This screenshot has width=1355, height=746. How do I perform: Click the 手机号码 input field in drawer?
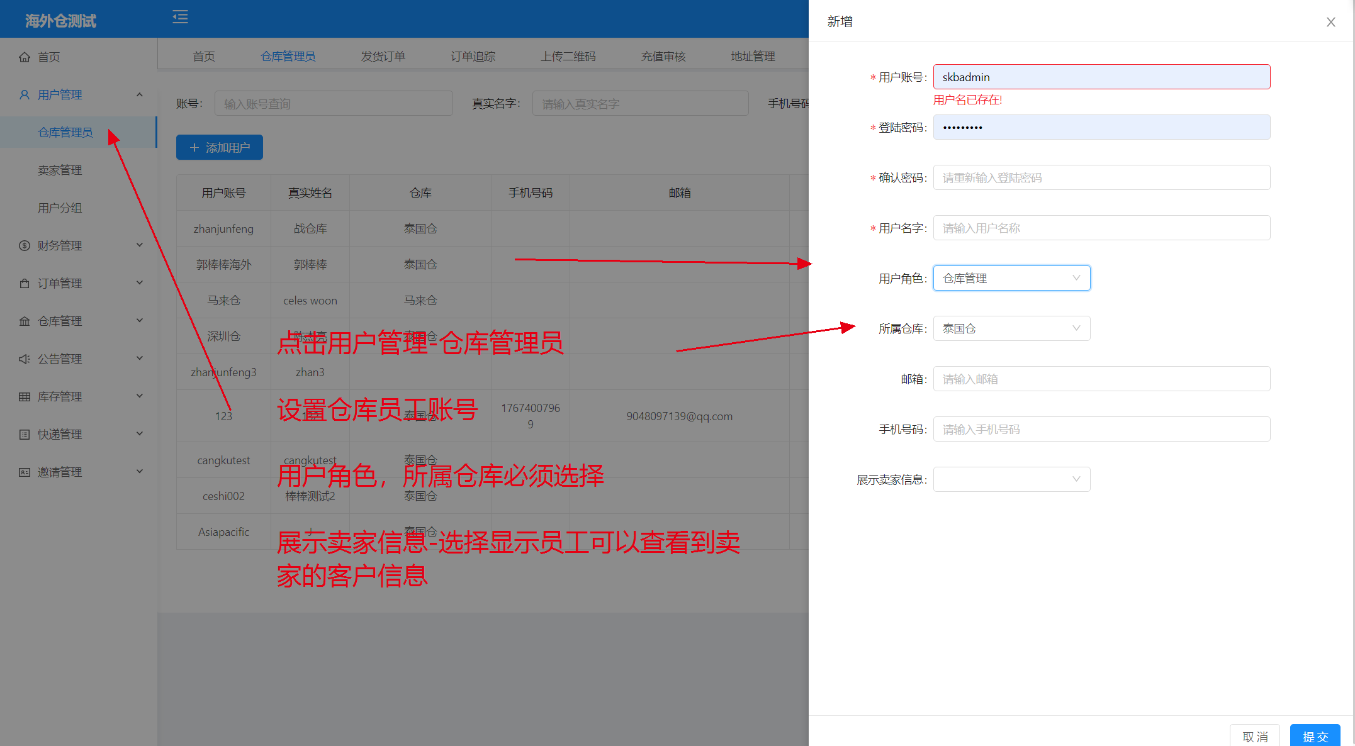point(1101,429)
